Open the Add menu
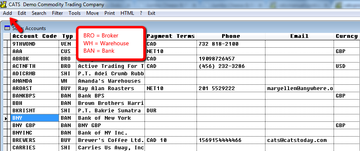Image resolution: width=360 pixels, height=151 pixels. [7, 13]
